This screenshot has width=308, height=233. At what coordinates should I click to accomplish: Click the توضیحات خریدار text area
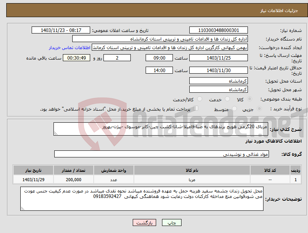[142, 199]
